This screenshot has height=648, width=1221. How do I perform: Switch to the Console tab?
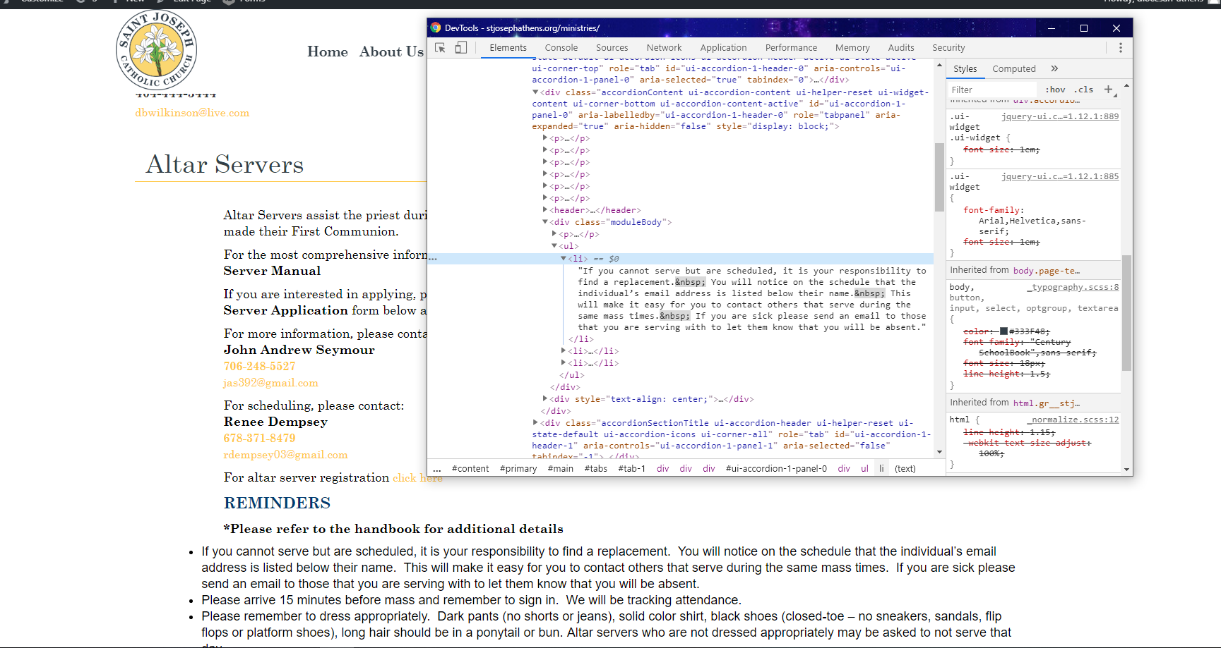pos(561,48)
